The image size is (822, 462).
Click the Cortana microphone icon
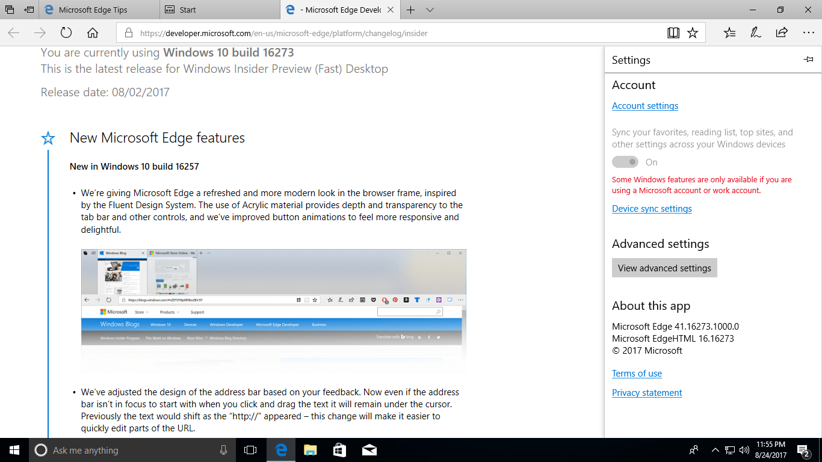[223, 450]
